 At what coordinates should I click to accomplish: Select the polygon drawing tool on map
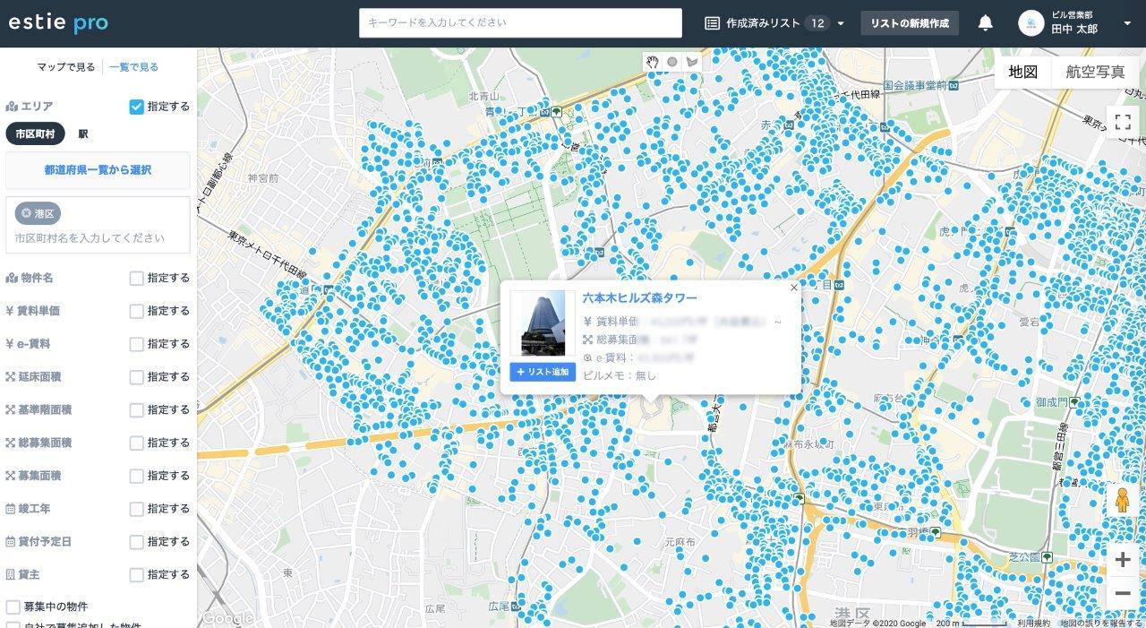point(692,62)
